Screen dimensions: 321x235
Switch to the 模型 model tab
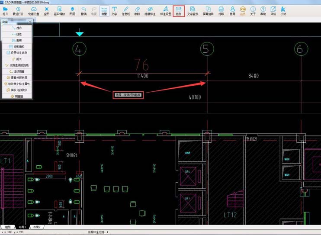[7, 227]
